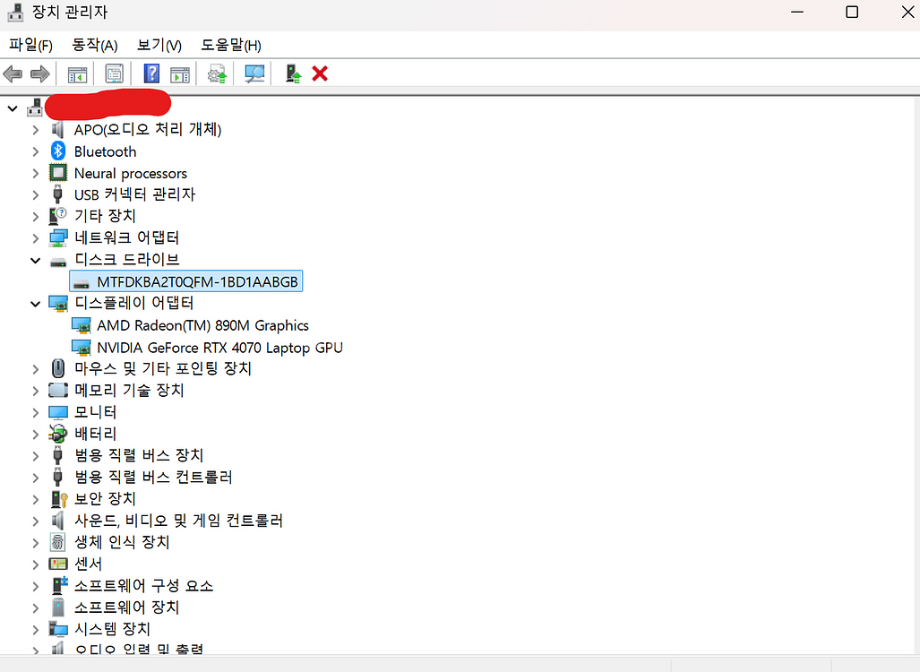This screenshot has width=920, height=672.
Task: Click Scan for hardware changes icon
Action: (255, 73)
